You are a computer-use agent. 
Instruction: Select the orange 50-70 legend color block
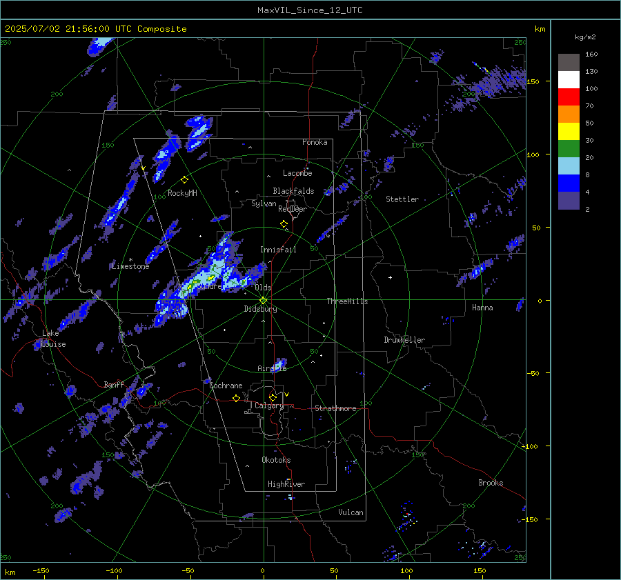click(569, 114)
